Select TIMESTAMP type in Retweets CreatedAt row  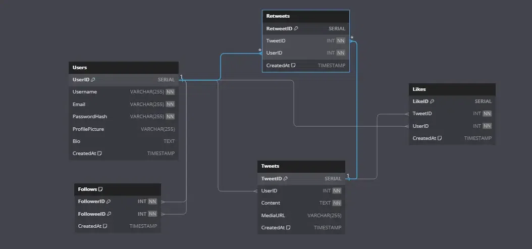(x=332, y=65)
